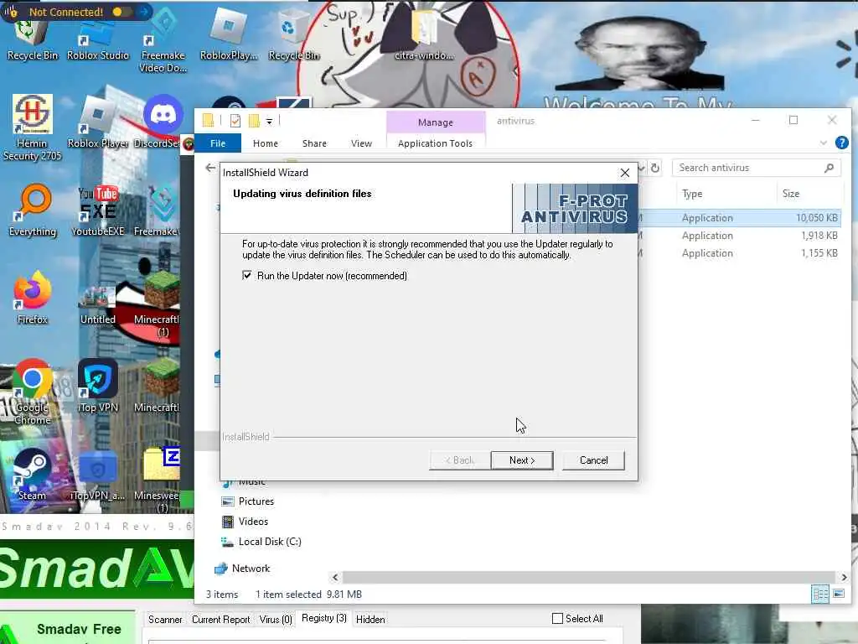Click the arrow button beside Not Connected
The height and width of the screenshot is (644, 858).
[144, 12]
